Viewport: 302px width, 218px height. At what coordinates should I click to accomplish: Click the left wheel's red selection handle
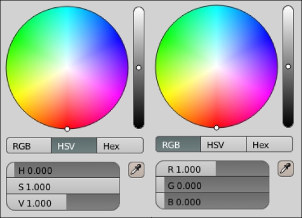[67, 129]
